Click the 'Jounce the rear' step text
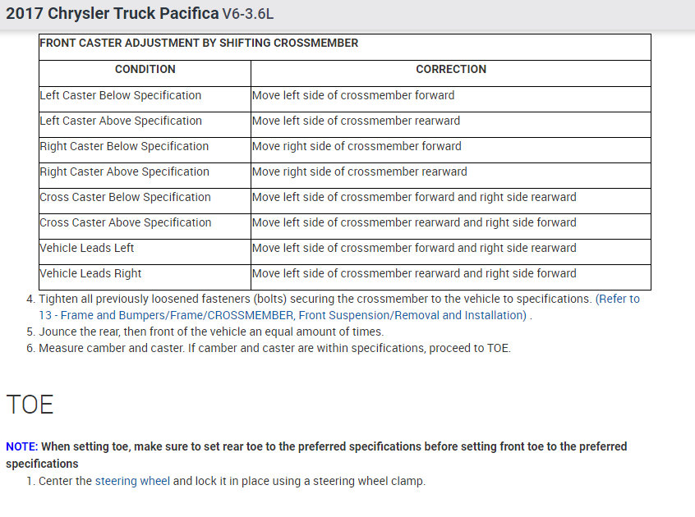This screenshot has height=517, width=695. point(211,332)
